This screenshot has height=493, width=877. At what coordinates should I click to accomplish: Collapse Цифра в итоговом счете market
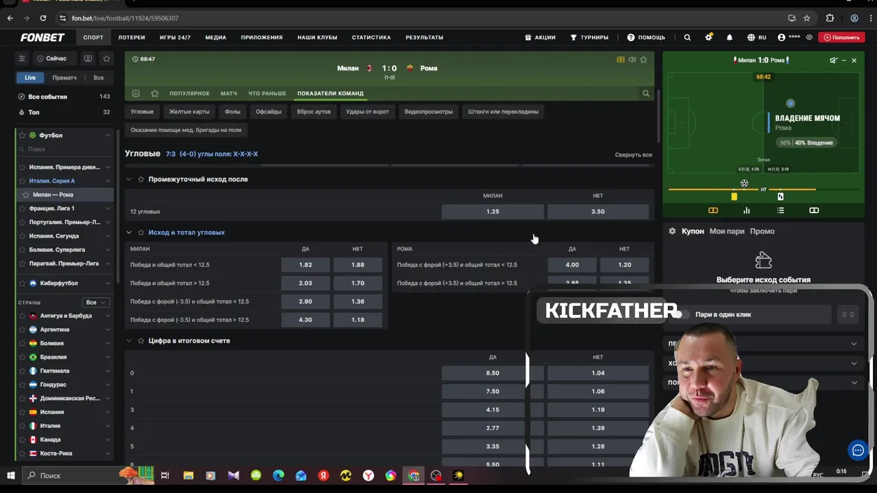pyautogui.click(x=129, y=340)
